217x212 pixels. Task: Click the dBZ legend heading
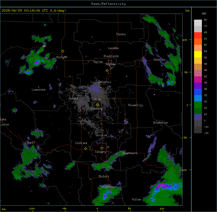pos(204,14)
